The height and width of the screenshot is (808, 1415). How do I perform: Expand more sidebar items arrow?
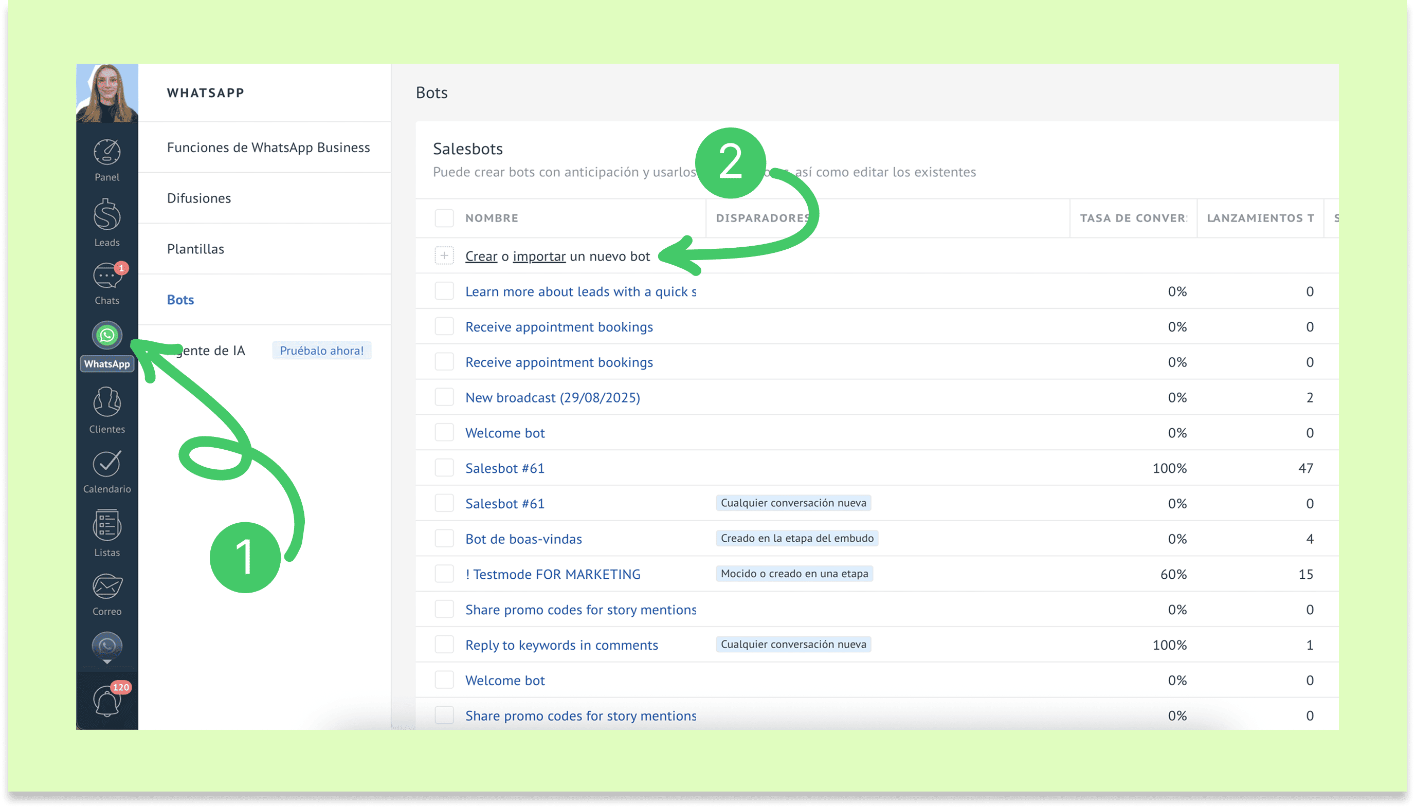(106, 662)
